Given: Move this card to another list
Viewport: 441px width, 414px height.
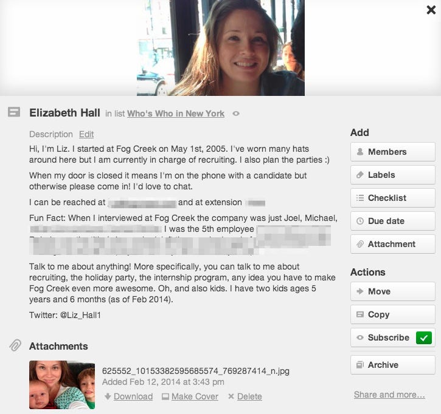Looking at the screenshot, I should pos(392,291).
